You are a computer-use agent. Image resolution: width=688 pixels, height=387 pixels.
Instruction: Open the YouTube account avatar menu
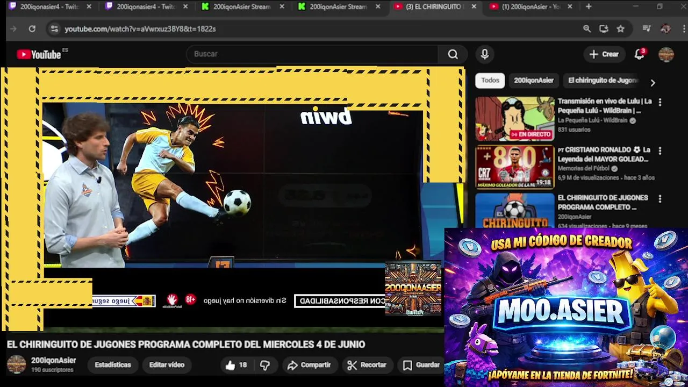coord(666,54)
